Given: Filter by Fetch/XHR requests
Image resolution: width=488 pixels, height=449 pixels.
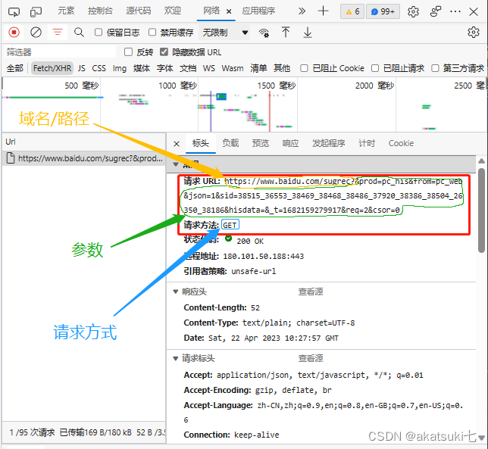Looking at the screenshot, I should pos(52,68).
